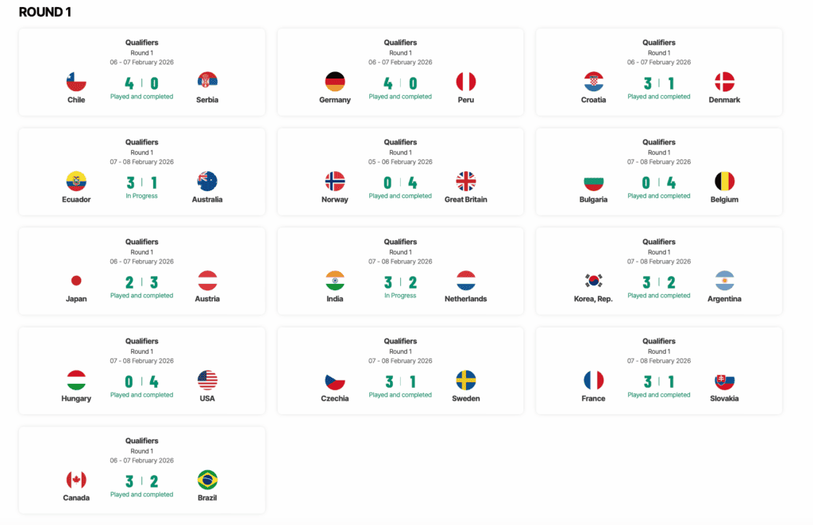Click the Hungary vs USA score

point(141,382)
